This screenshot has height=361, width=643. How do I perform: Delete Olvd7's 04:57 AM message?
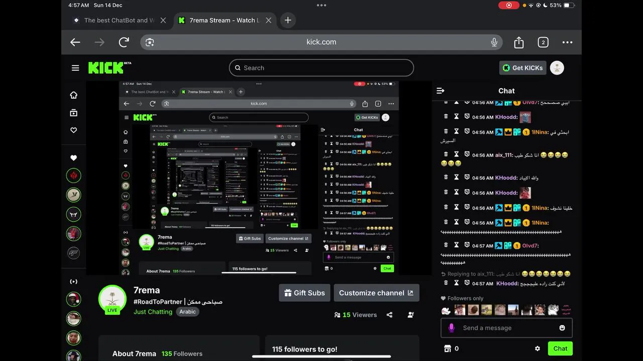[x=446, y=245]
